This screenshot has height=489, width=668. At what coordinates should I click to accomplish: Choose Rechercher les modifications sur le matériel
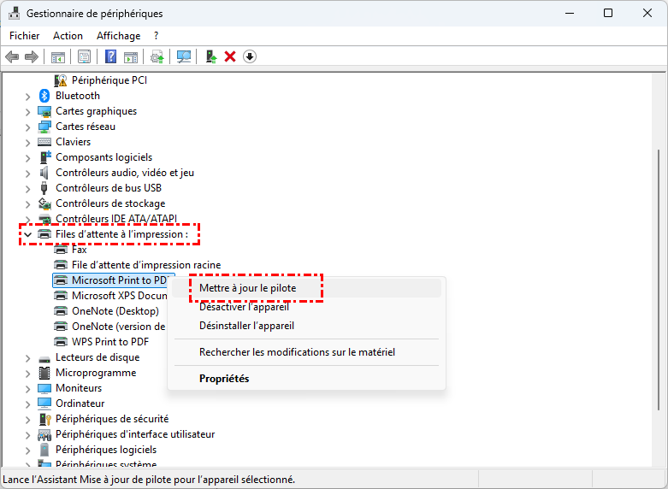[x=306, y=352]
